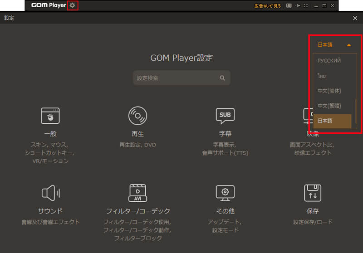
Task: Open 字幕 settings label
Action: coord(225,134)
